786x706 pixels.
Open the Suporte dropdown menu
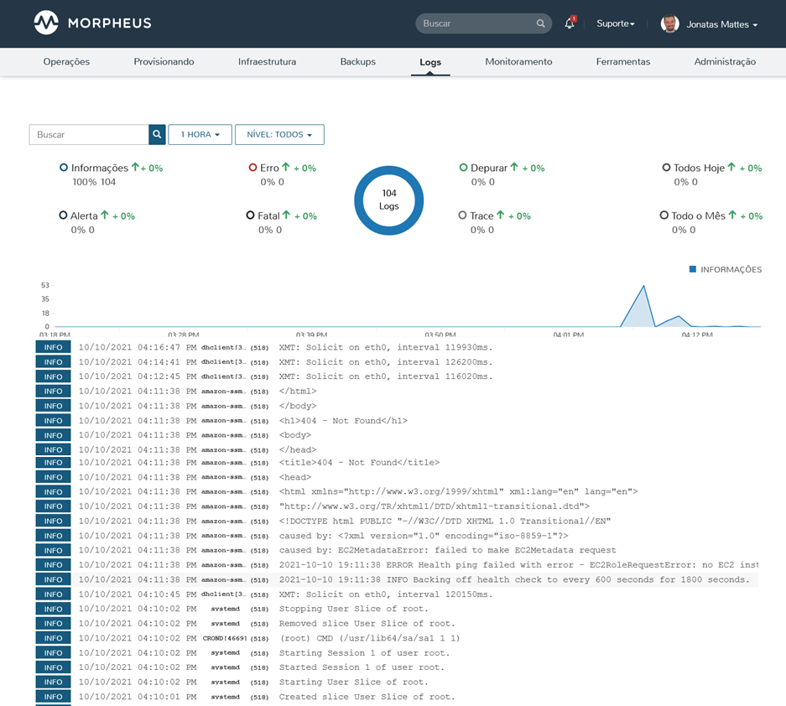point(616,23)
